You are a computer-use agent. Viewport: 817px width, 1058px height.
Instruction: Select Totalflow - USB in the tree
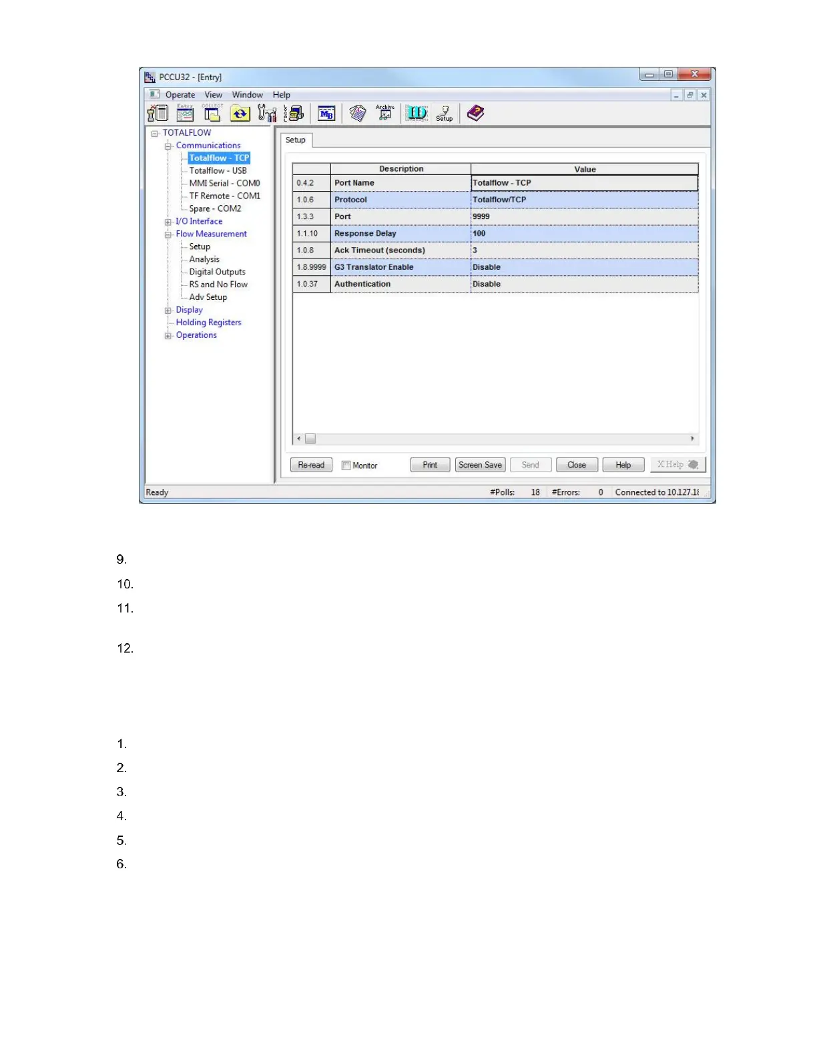pyautogui.click(x=218, y=171)
